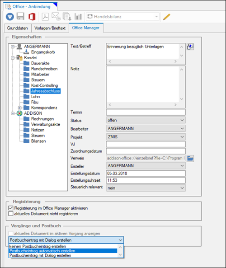The height and width of the screenshot is (268, 226).
Task: Select the Mitarbeiter folder
Action: 40,75
